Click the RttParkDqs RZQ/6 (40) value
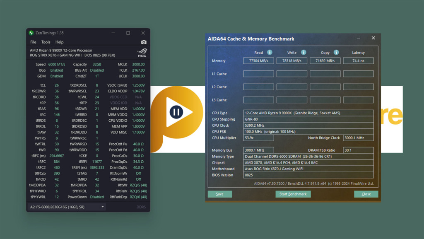 point(138,197)
